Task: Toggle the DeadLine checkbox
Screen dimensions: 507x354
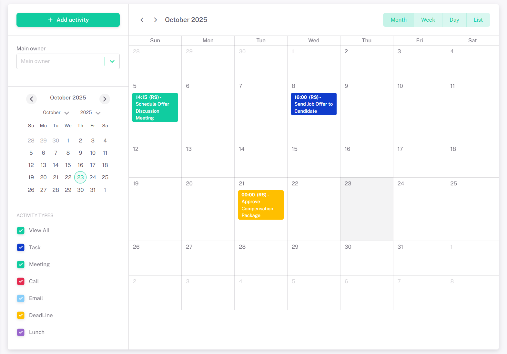Action: pos(21,315)
